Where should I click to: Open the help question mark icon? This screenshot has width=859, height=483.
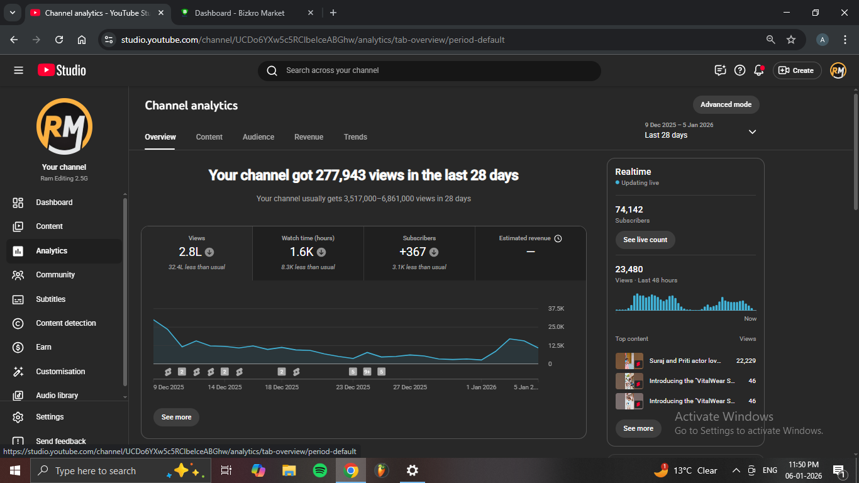click(x=740, y=70)
